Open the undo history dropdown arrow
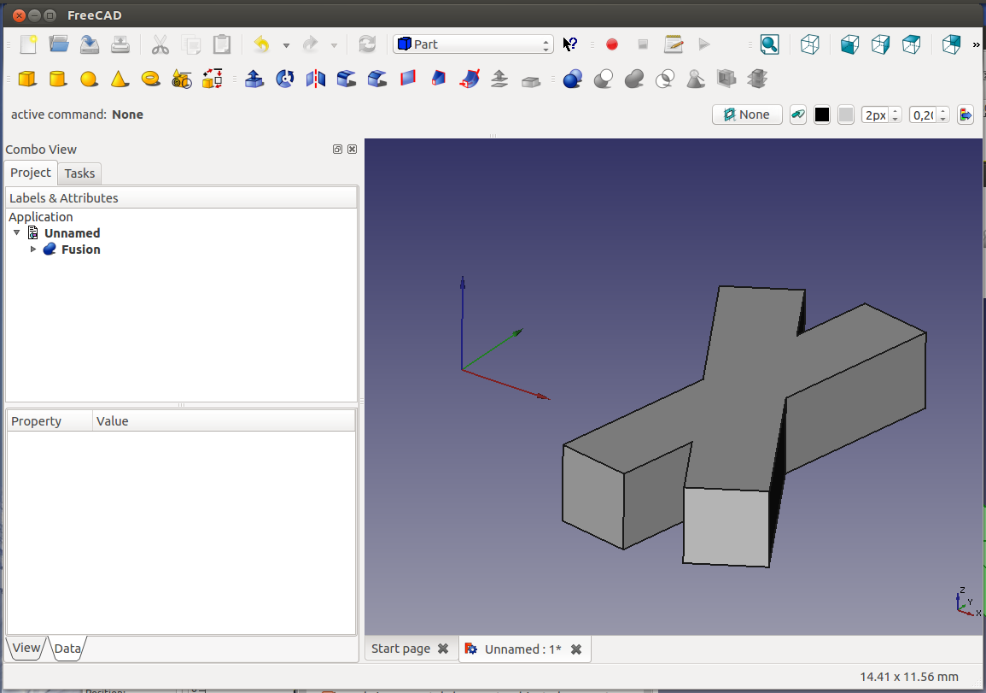986x693 pixels. pyautogui.click(x=286, y=45)
